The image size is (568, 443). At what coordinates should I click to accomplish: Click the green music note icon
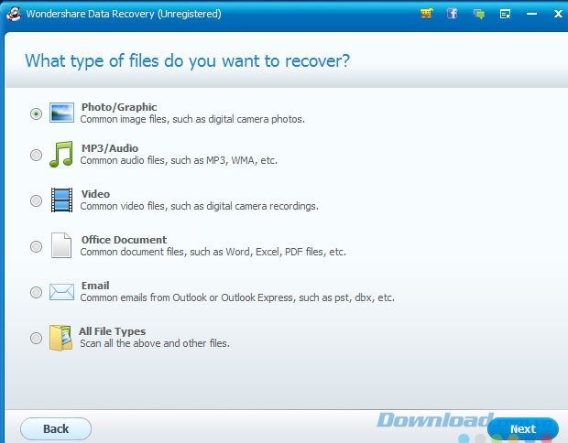click(61, 155)
